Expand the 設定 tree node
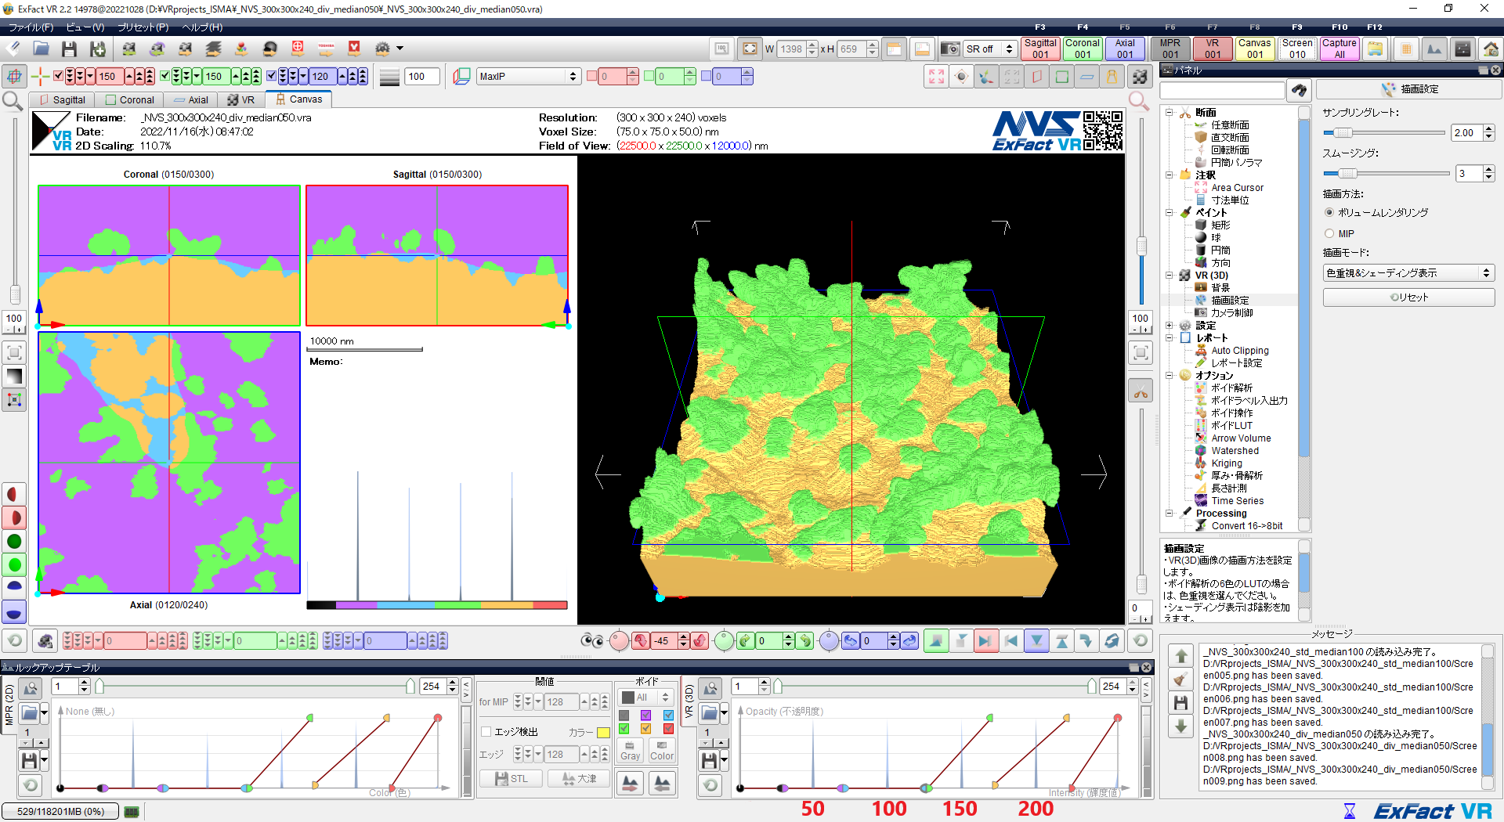 [x=1170, y=325]
